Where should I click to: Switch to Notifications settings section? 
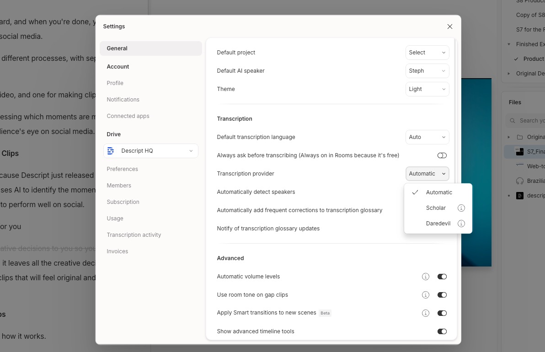pyautogui.click(x=123, y=99)
